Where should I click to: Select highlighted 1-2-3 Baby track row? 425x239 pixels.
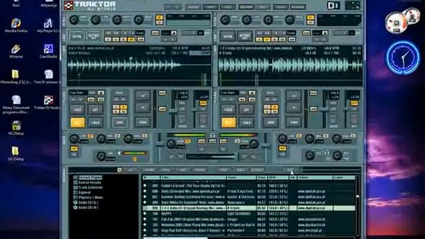pos(249,208)
